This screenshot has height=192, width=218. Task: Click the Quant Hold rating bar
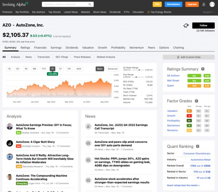(194, 86)
